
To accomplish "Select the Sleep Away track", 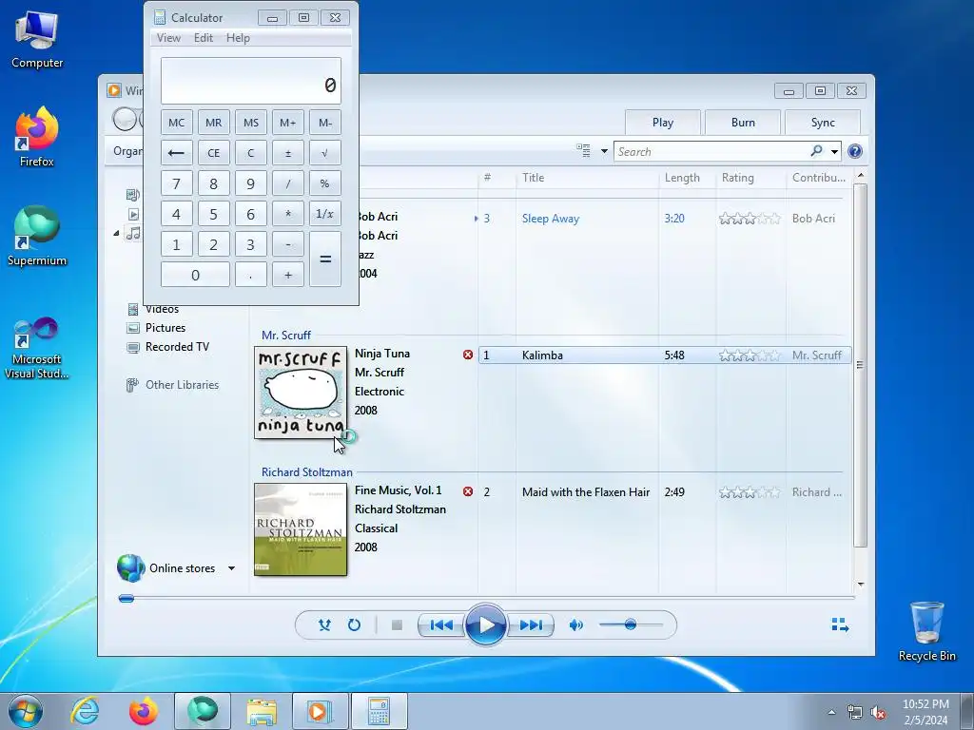I will (x=551, y=219).
